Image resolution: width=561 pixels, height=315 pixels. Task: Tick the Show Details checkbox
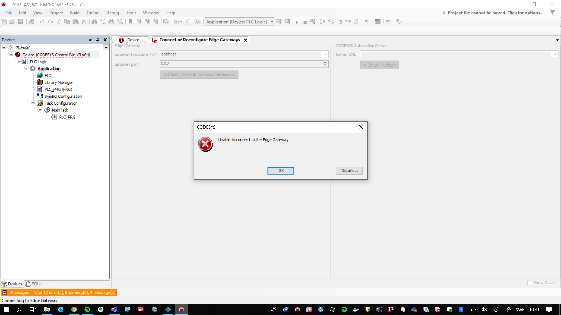pyautogui.click(x=530, y=283)
